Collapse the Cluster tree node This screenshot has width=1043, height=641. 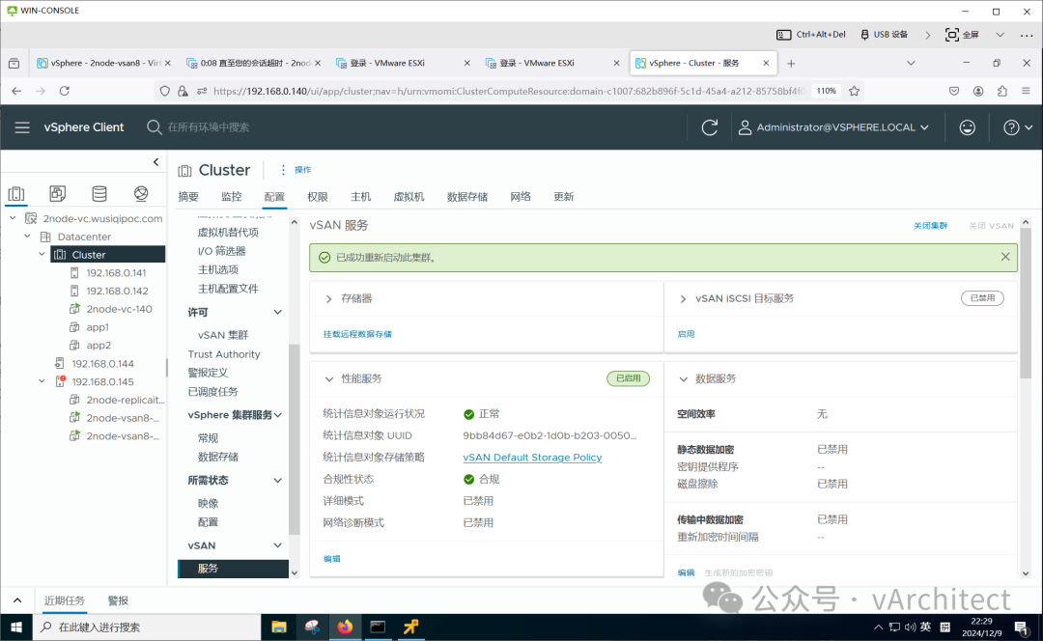pos(42,254)
